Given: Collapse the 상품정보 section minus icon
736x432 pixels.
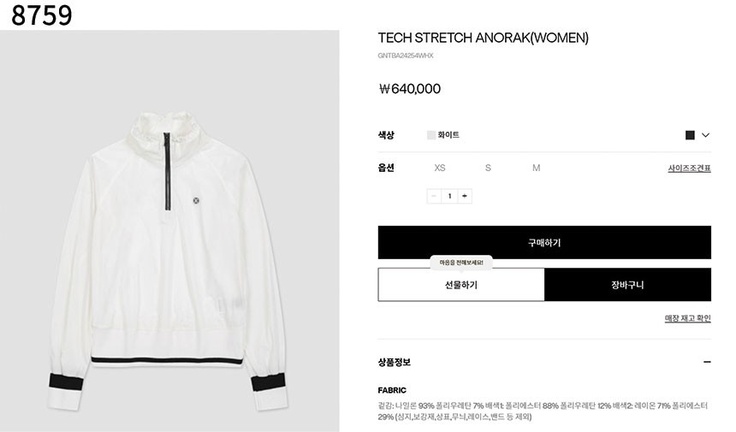Looking at the screenshot, I should [707, 362].
